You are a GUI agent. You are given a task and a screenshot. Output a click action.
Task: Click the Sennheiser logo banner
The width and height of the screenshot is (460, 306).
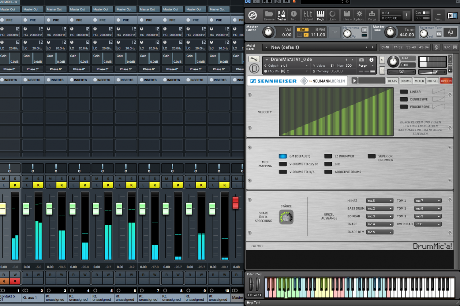pyautogui.click(x=298, y=81)
